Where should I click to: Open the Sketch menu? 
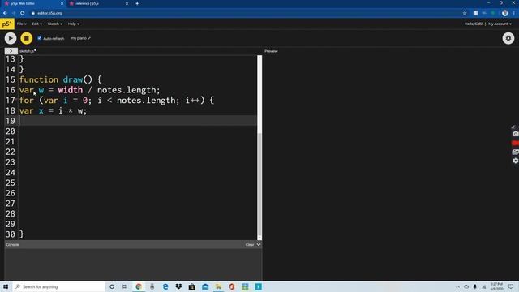point(55,24)
